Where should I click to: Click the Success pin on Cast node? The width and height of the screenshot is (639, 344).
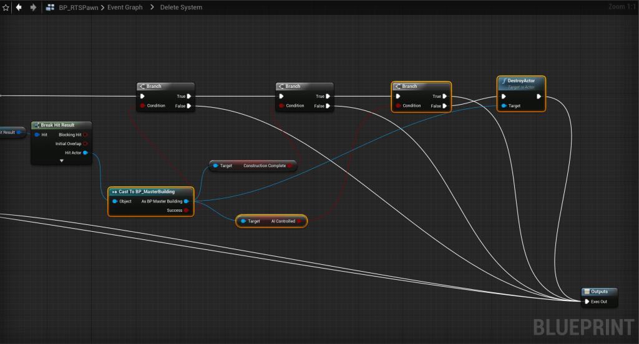coord(187,211)
